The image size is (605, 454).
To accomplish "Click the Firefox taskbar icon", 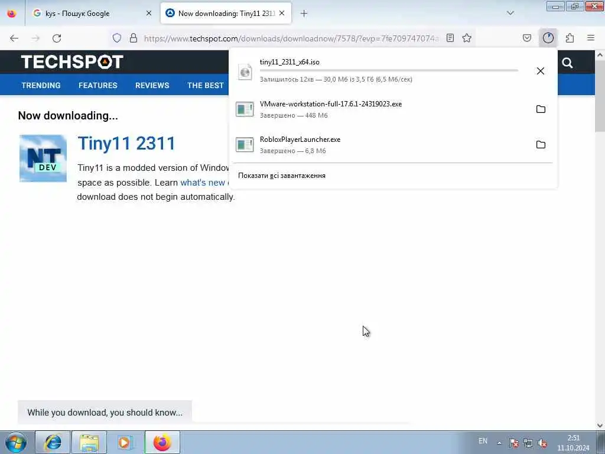I will pos(162,442).
